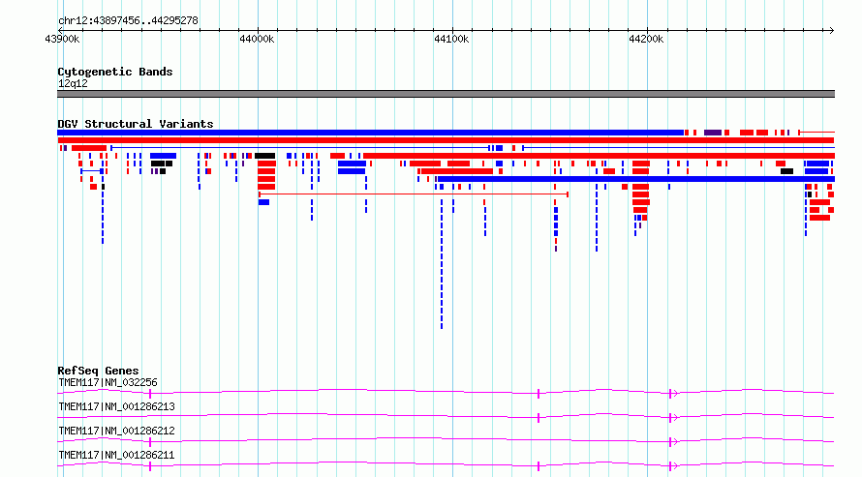Screen dimensions: 862x477
Task: Click the arrow exon marker on NM_001286212 transcript
Action: [x=672, y=442]
